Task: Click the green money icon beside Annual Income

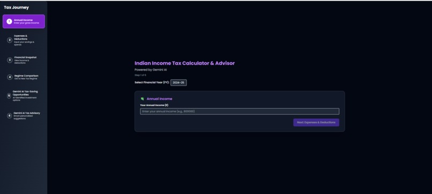Action: [143, 99]
